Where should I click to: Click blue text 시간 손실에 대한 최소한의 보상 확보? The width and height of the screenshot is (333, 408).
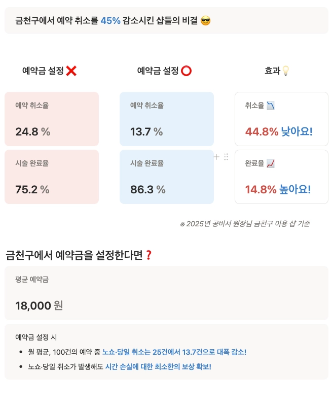click(158, 366)
